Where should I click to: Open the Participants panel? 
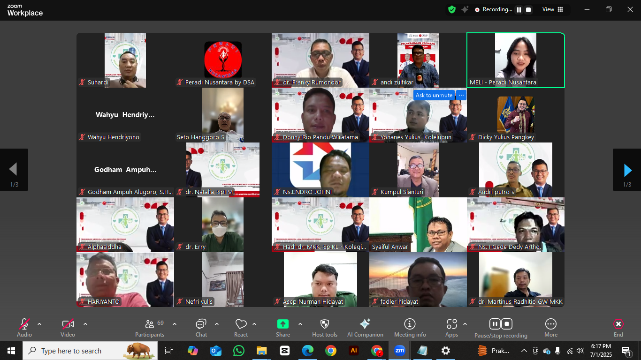click(150, 324)
